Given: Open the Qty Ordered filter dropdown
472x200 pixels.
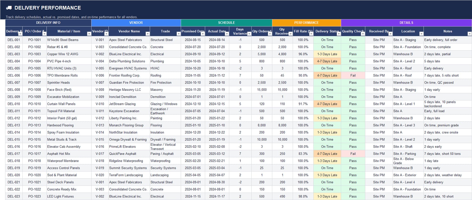Looking at the screenshot, I should (x=270, y=34).
